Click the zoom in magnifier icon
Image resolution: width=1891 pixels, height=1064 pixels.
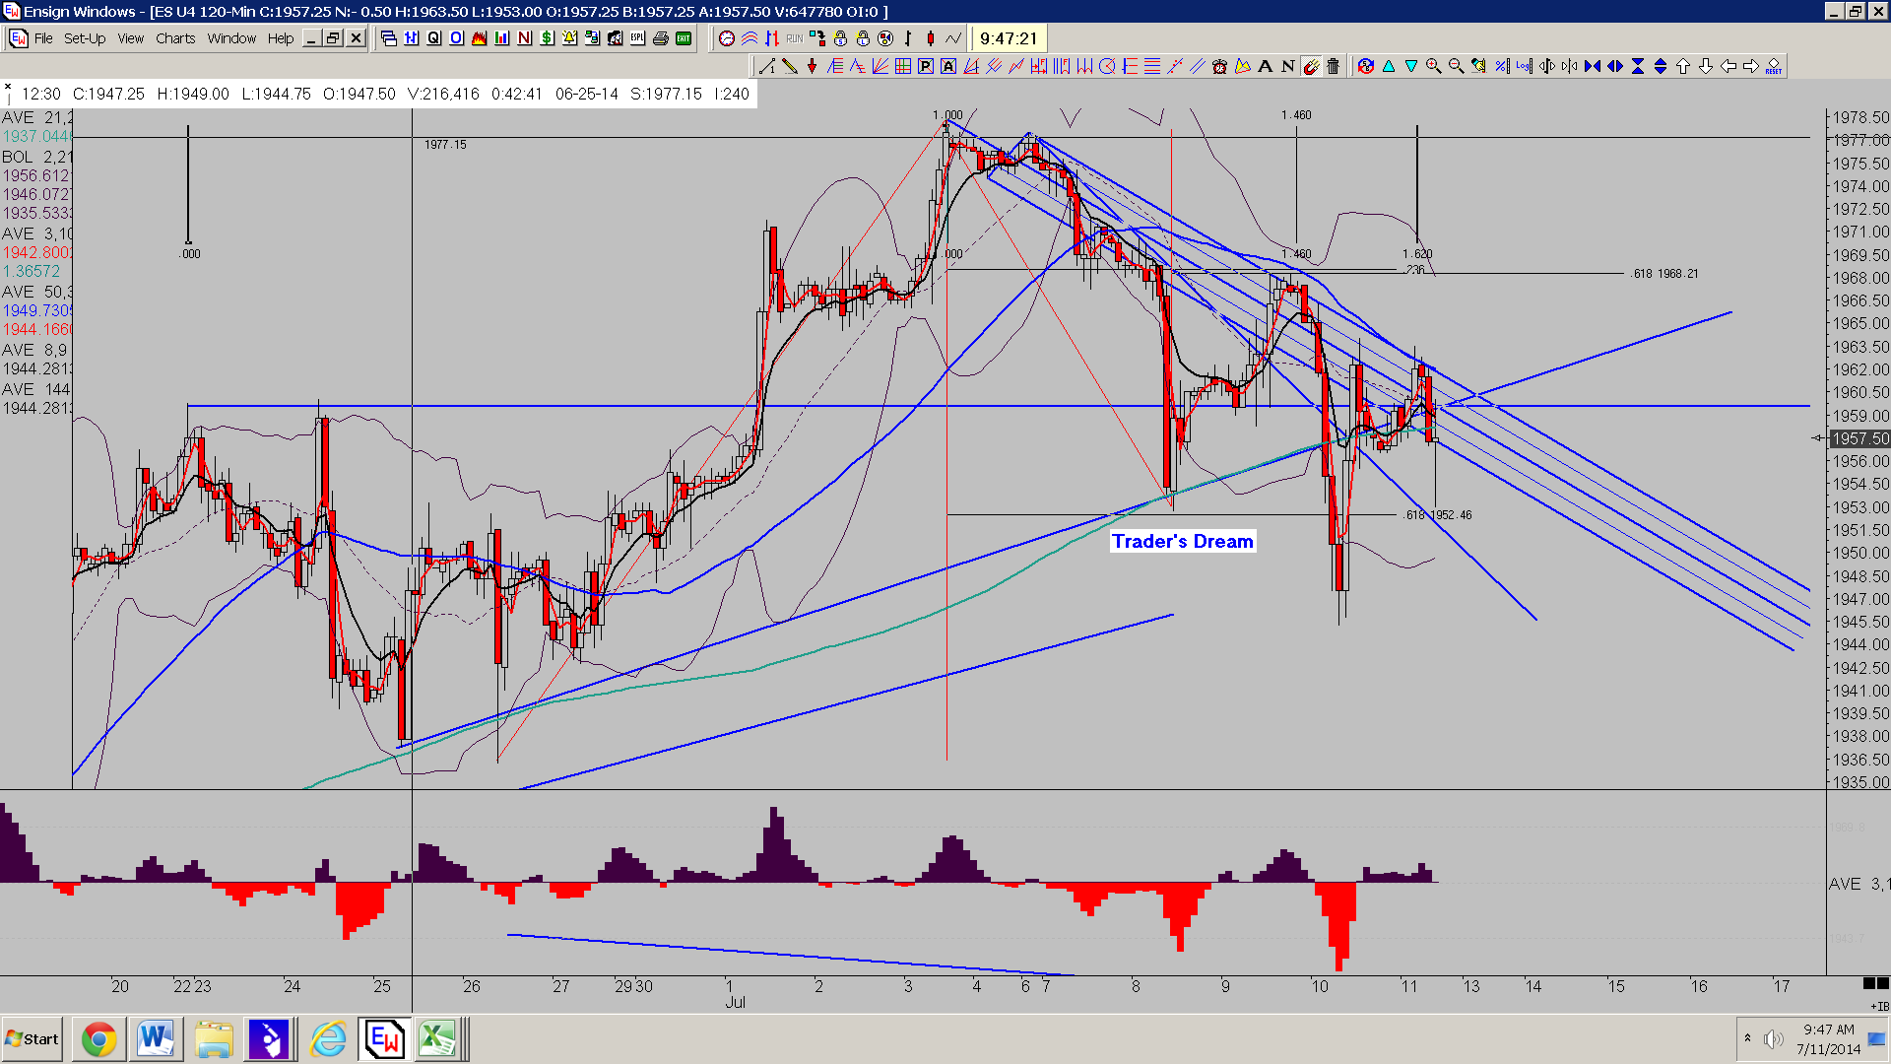pos(1433,66)
